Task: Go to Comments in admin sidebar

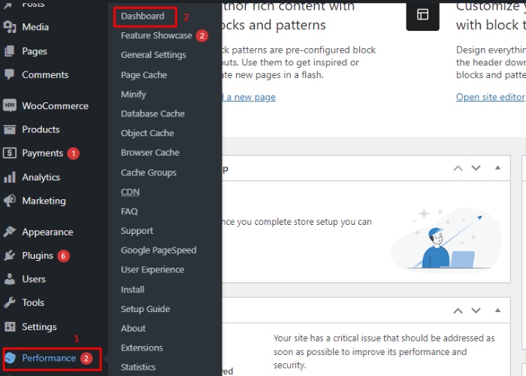Action: 45,75
